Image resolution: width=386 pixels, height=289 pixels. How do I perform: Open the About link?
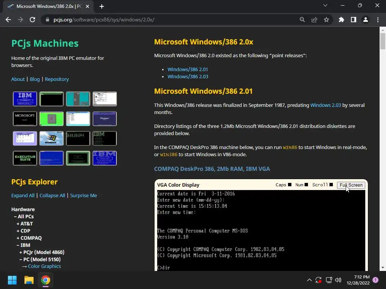tap(18, 79)
